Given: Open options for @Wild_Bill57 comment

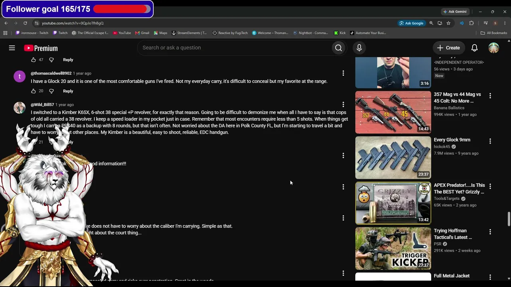Looking at the screenshot, I should click(x=343, y=105).
